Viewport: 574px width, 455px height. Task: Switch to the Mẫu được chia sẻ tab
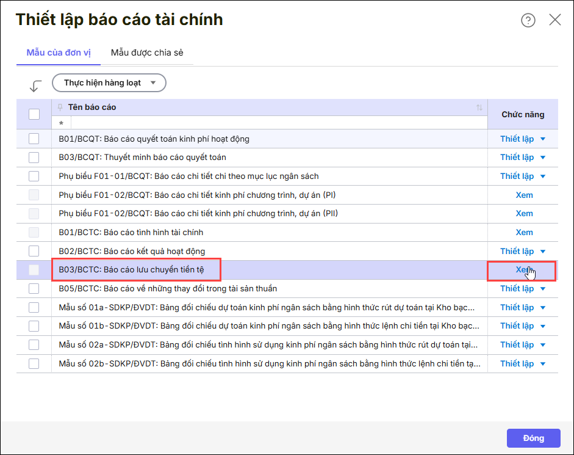pos(147,53)
